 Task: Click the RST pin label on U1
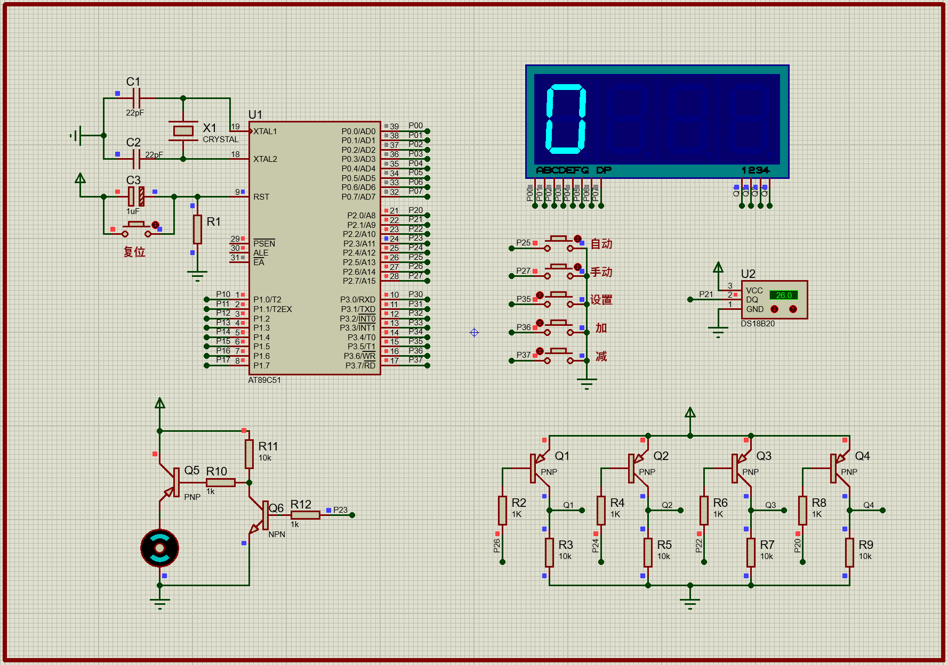click(261, 197)
